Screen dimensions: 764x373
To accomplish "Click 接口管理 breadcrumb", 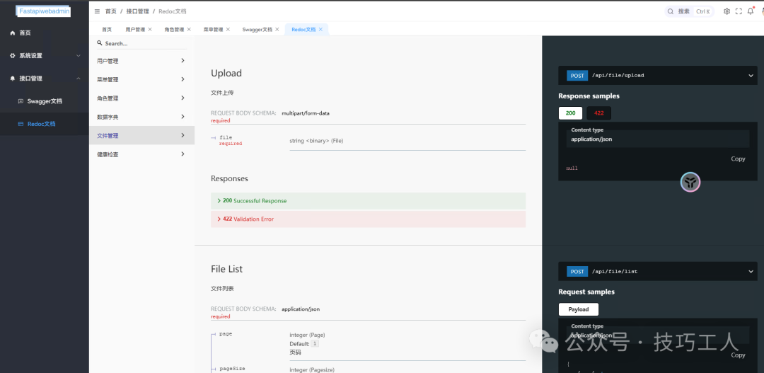I will tap(137, 11).
